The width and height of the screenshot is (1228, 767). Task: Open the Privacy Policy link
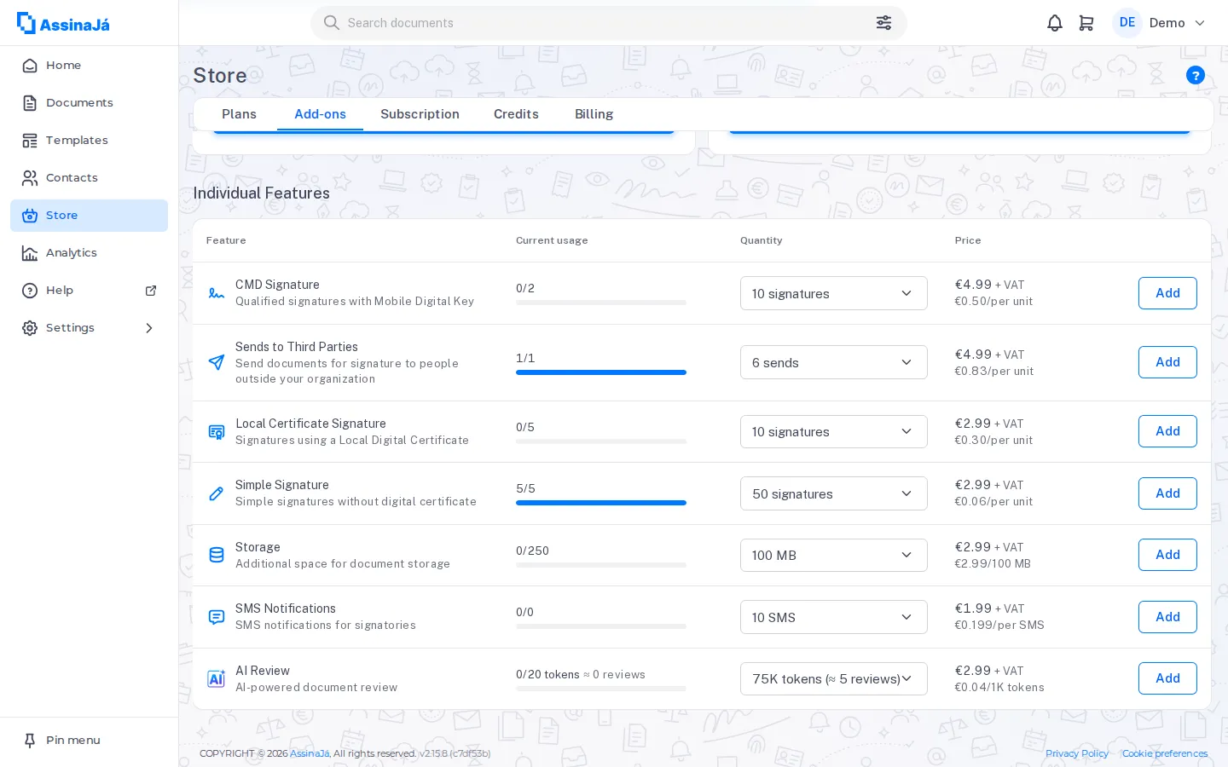(x=1077, y=753)
